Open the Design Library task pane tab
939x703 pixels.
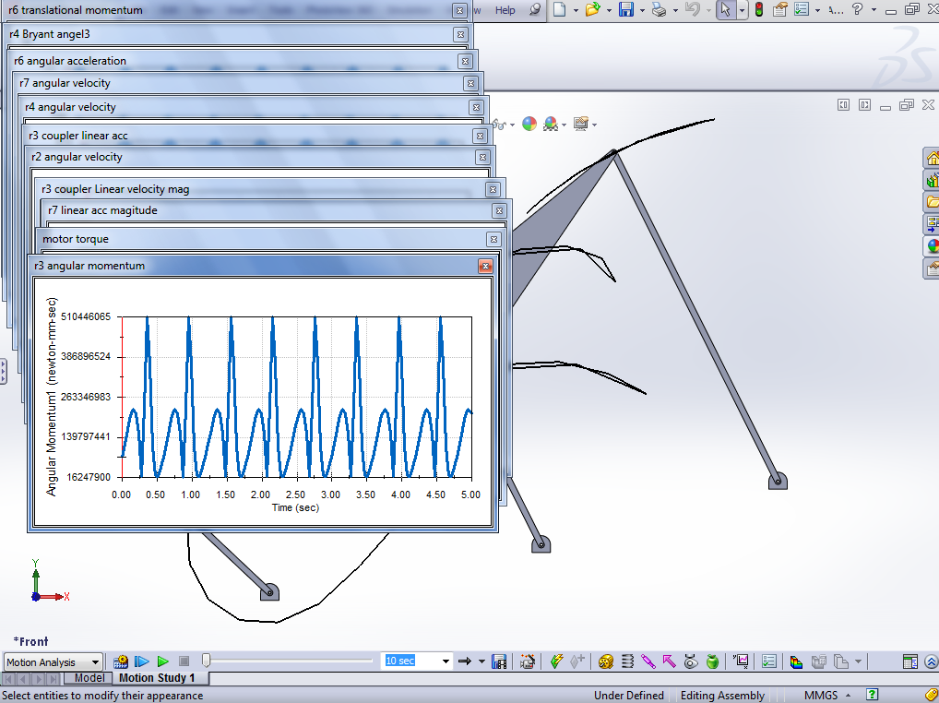(x=932, y=180)
